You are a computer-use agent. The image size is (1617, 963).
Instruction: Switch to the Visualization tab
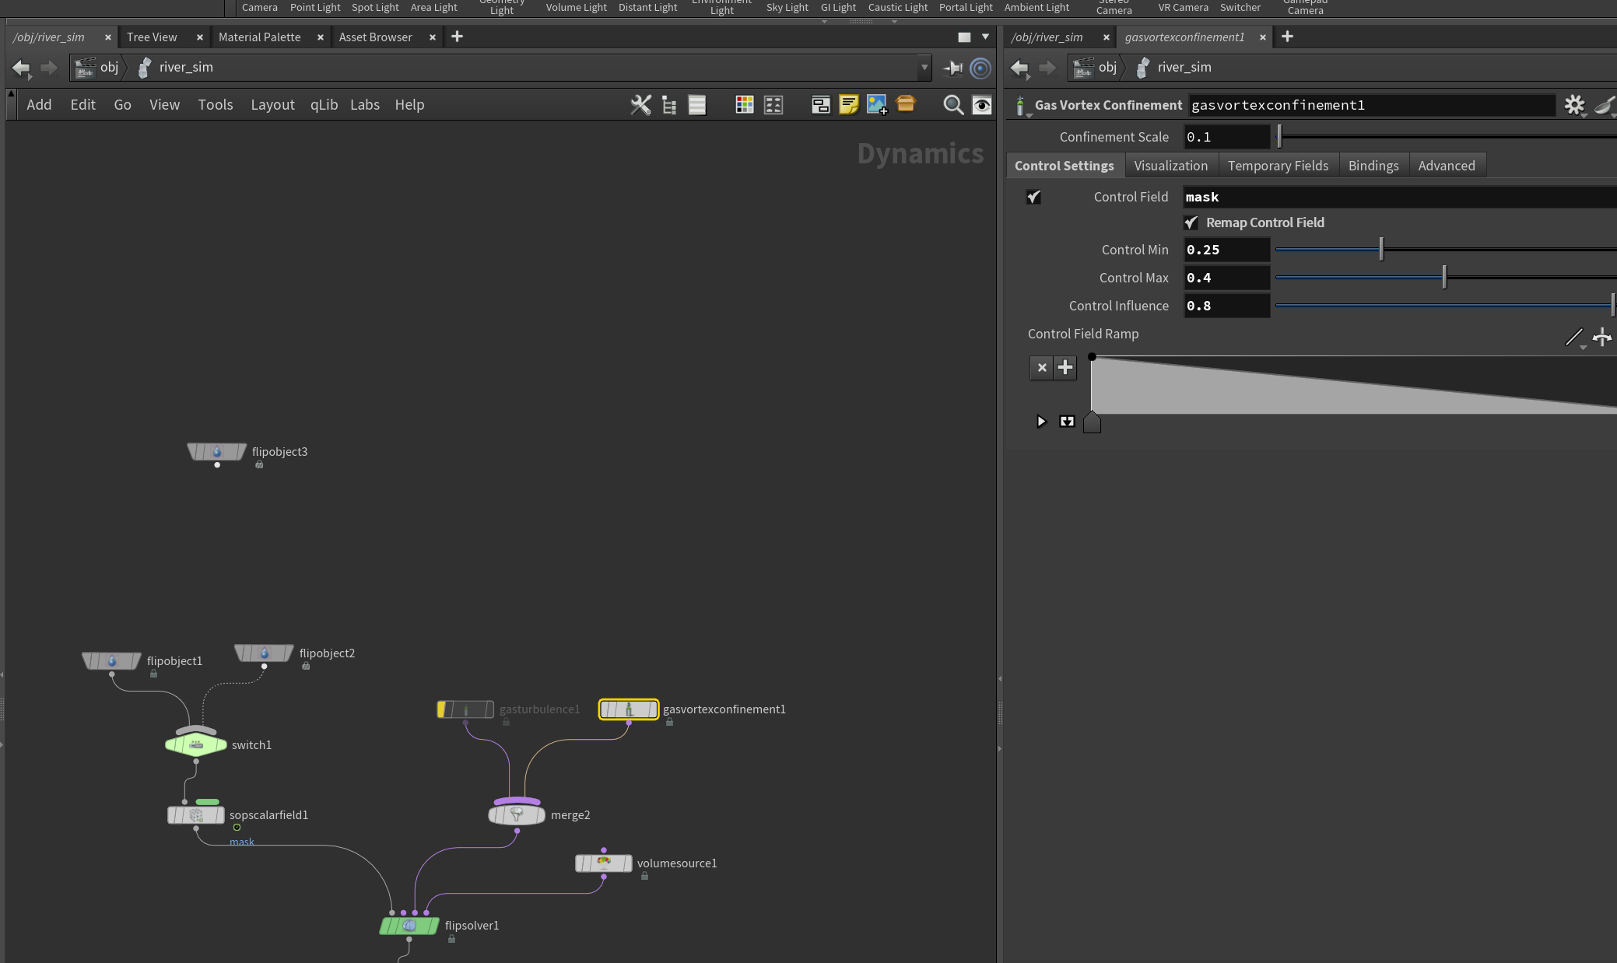pyautogui.click(x=1170, y=166)
